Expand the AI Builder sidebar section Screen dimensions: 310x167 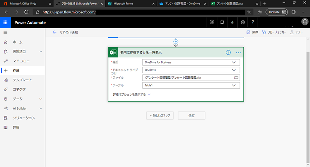[41, 108]
